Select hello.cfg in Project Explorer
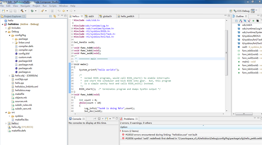The width and height of the screenshot is (262, 145). point(16,127)
